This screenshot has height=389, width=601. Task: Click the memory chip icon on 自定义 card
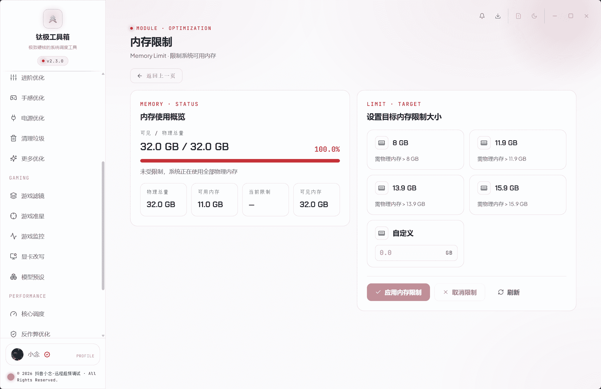[x=382, y=233]
